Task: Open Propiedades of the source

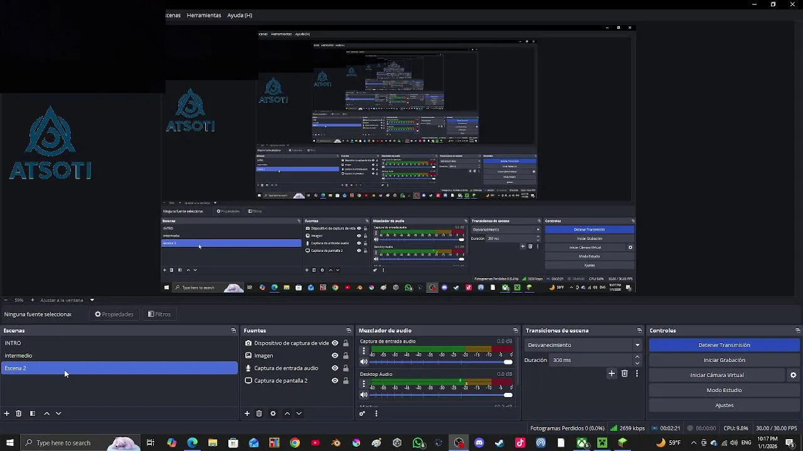Action: point(114,314)
